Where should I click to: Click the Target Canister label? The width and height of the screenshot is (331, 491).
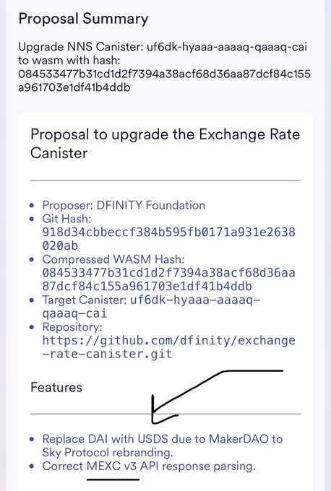pyautogui.click(x=85, y=300)
